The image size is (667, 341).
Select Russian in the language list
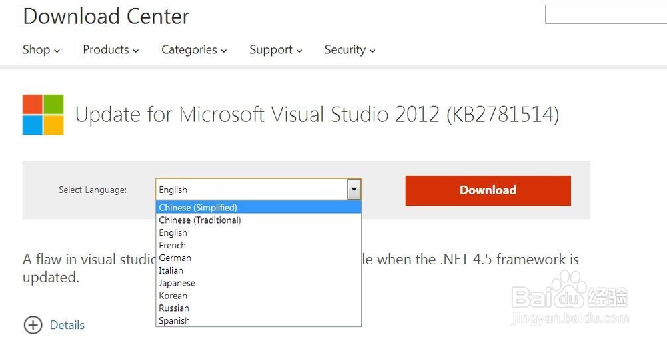click(259, 308)
